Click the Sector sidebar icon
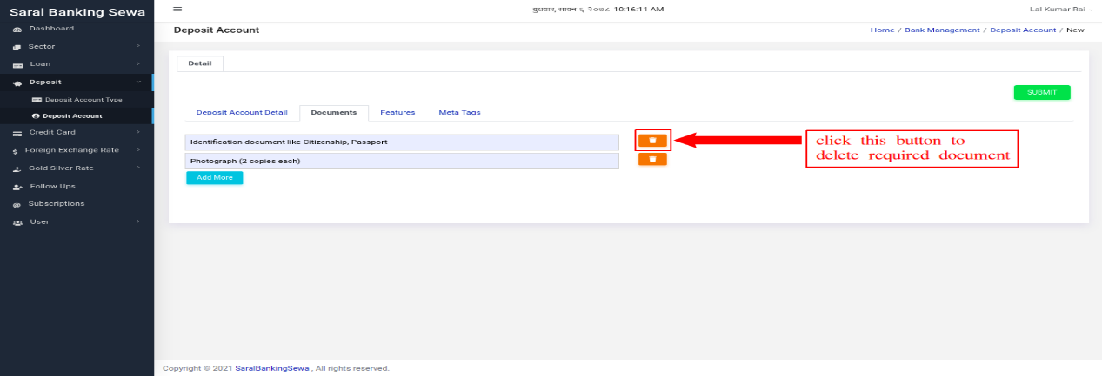 click(17, 47)
